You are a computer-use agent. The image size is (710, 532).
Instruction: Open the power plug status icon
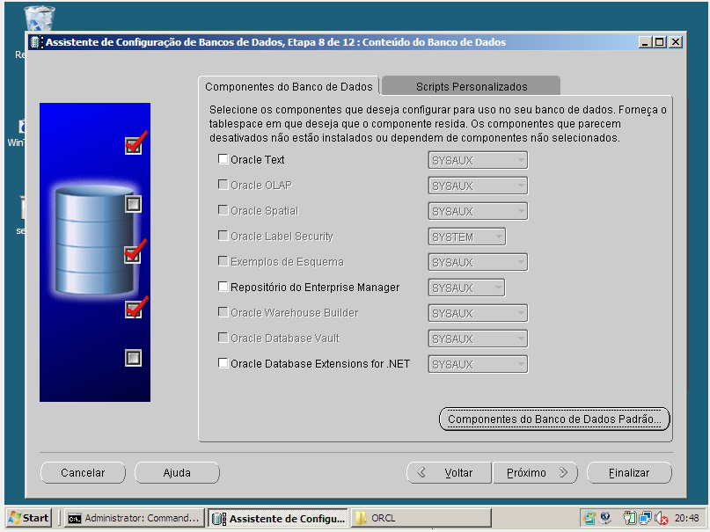point(628,518)
